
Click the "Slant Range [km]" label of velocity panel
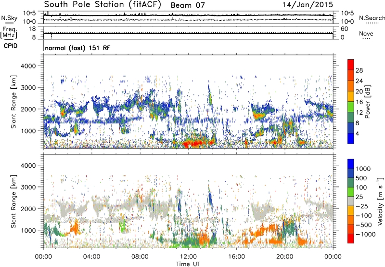(x=13, y=201)
